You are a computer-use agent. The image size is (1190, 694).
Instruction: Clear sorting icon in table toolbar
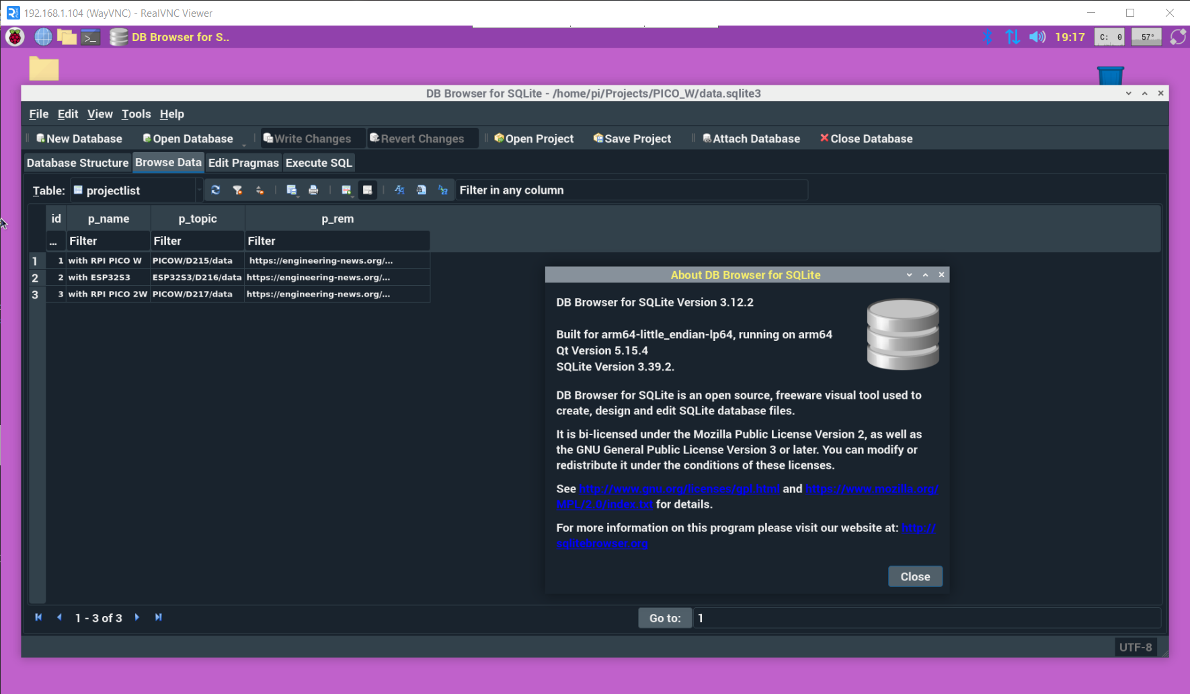coord(260,190)
